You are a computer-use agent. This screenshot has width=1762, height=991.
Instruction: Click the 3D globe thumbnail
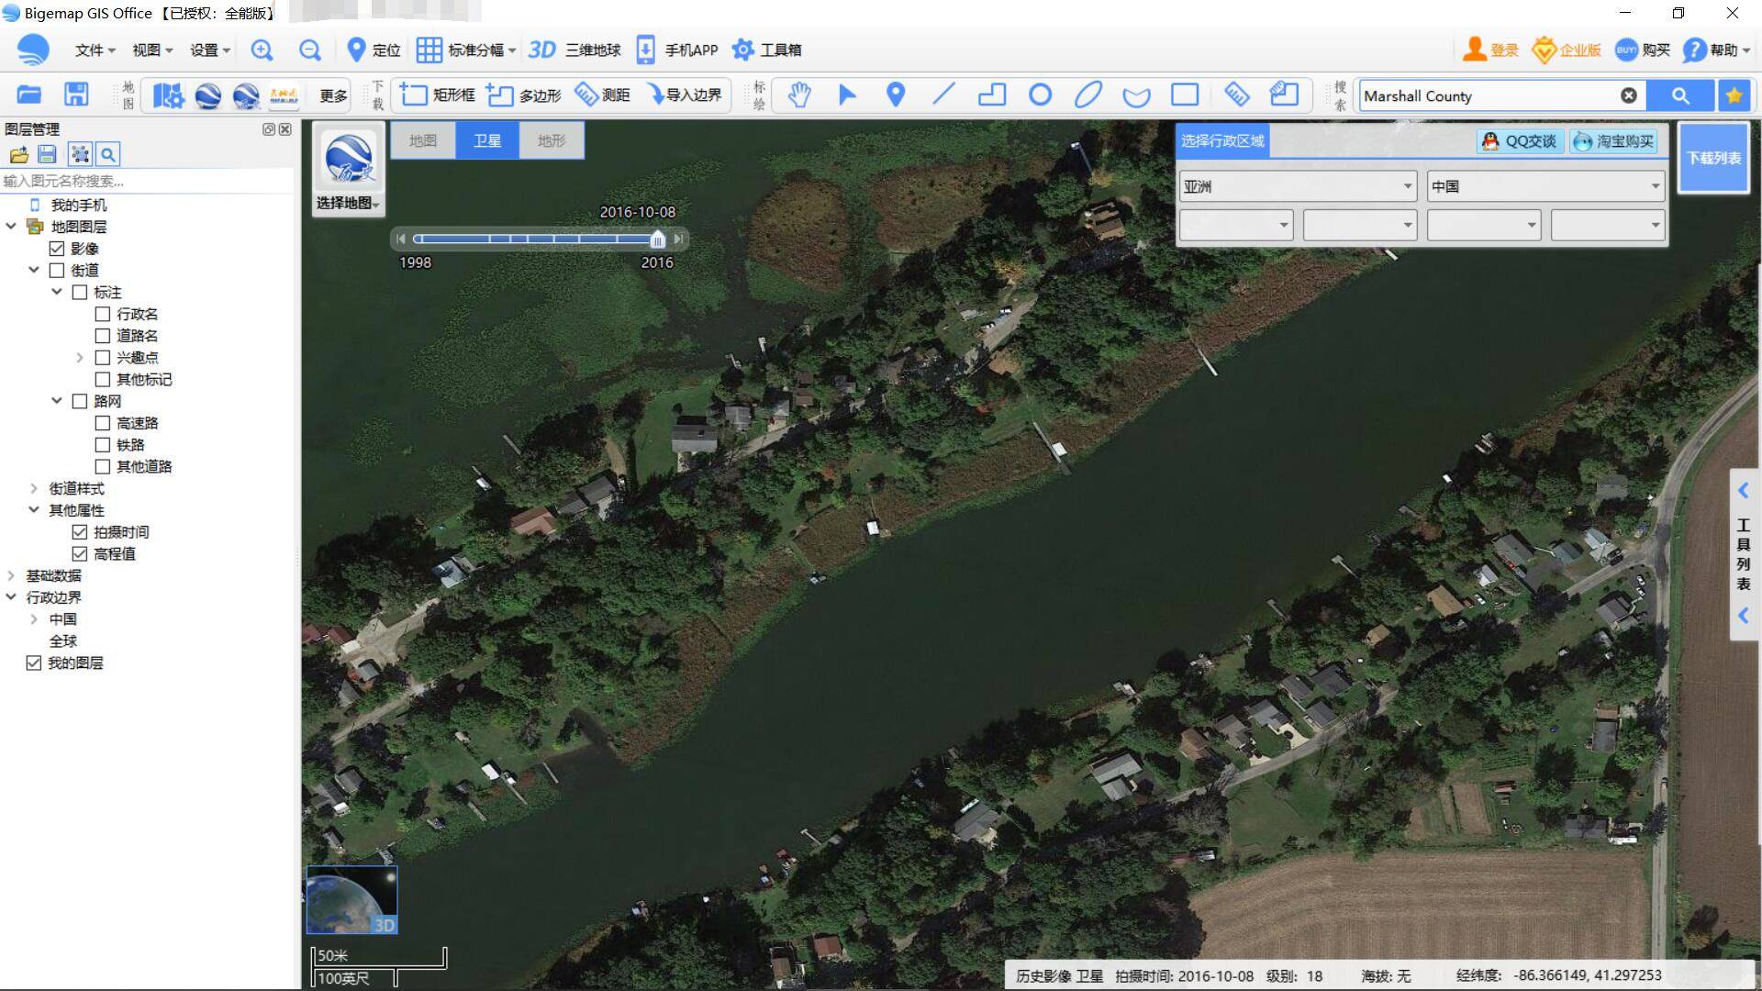coord(351,900)
